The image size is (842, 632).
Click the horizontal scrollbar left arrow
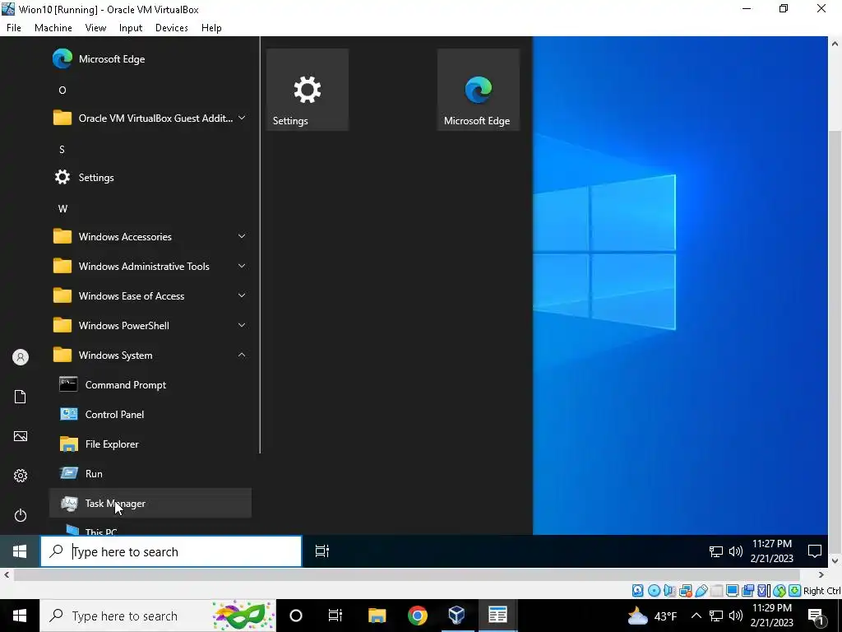(x=7, y=574)
